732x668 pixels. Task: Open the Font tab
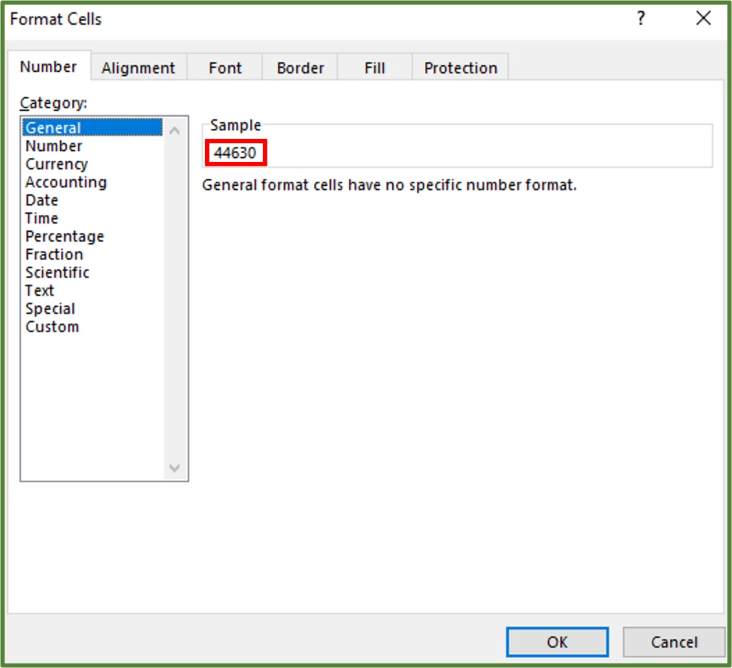point(225,67)
